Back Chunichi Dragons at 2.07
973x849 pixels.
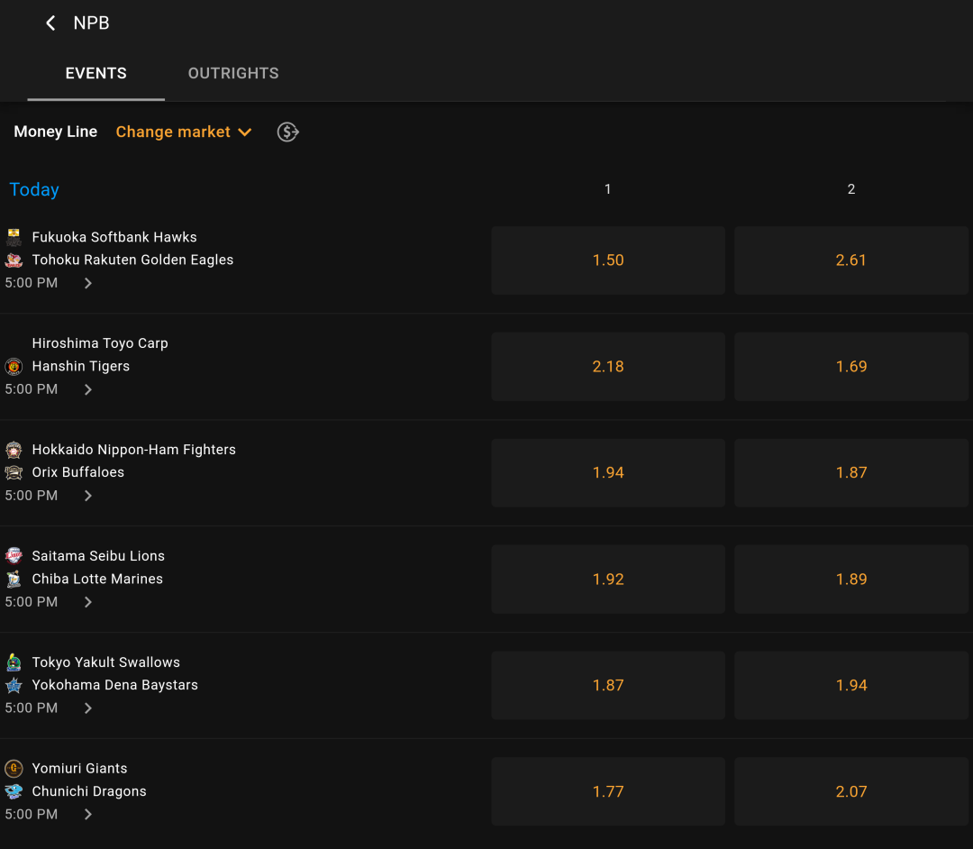851,791
